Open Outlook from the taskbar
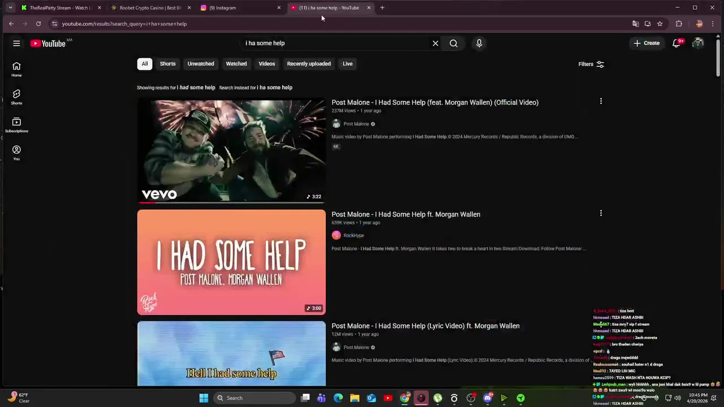724x407 pixels. tap(372, 398)
